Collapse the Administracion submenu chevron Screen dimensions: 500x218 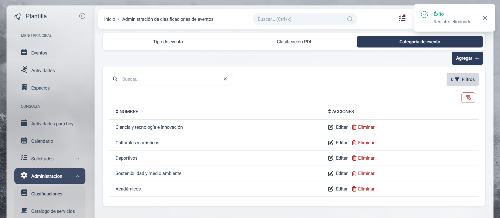click(78, 176)
